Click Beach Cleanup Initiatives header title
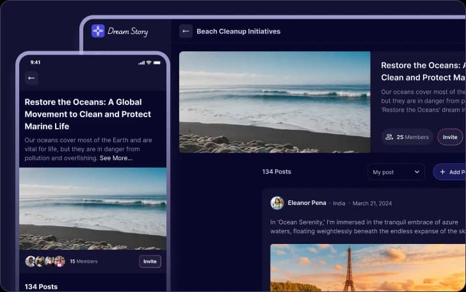Image resolution: width=466 pixels, height=292 pixels. [238, 31]
